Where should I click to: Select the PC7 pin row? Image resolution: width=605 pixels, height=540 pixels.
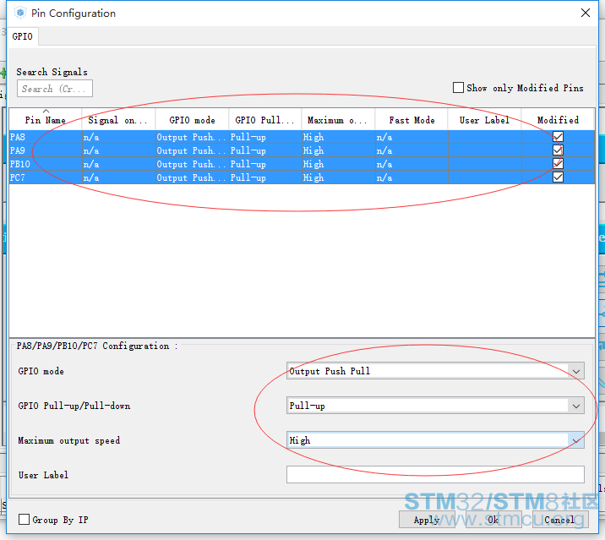point(302,177)
